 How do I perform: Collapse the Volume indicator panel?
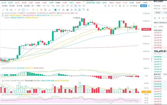click(x=3, y=81)
